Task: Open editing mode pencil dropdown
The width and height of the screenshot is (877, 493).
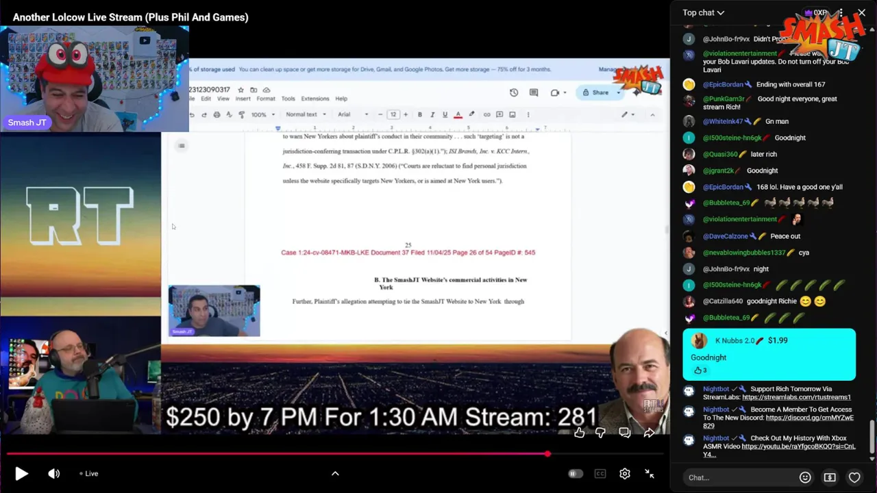Action: (x=628, y=114)
